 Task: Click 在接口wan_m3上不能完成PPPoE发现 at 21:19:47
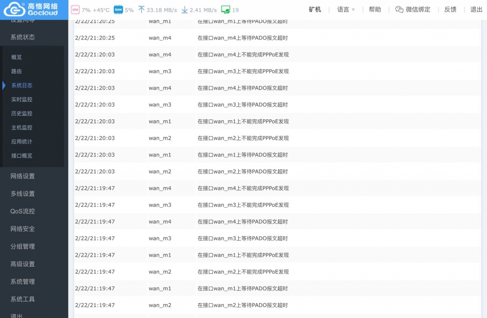[x=243, y=205]
